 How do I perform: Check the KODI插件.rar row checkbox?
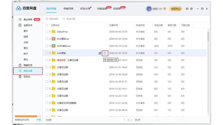point(47,46)
